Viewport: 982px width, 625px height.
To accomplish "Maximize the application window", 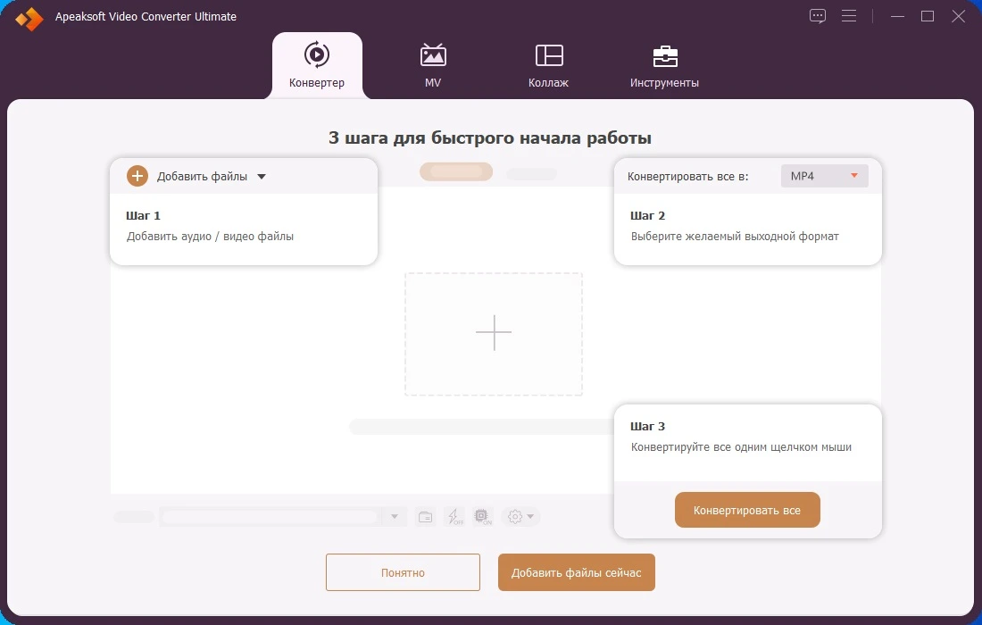I will [928, 16].
